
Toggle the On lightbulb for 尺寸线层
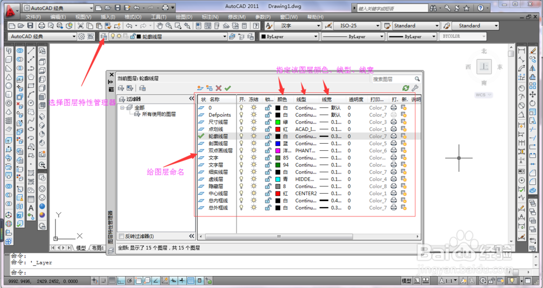(x=242, y=122)
